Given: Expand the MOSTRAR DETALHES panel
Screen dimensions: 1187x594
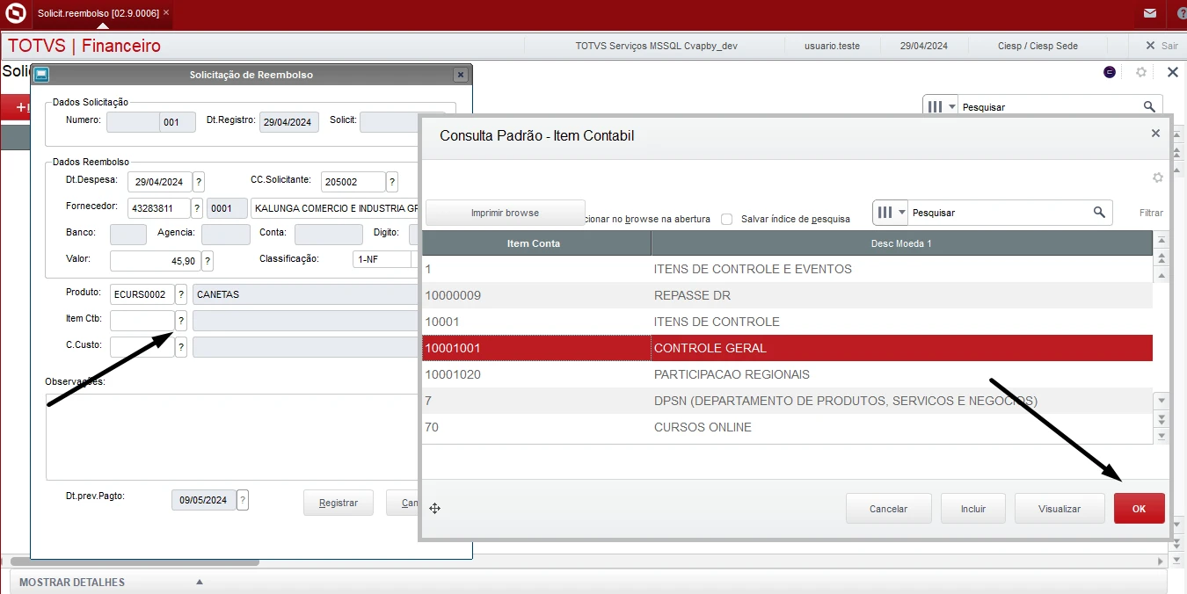Looking at the screenshot, I should 200,582.
